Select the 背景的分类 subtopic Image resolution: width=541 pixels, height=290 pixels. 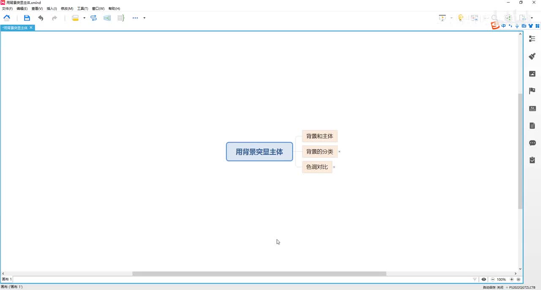coord(320,151)
